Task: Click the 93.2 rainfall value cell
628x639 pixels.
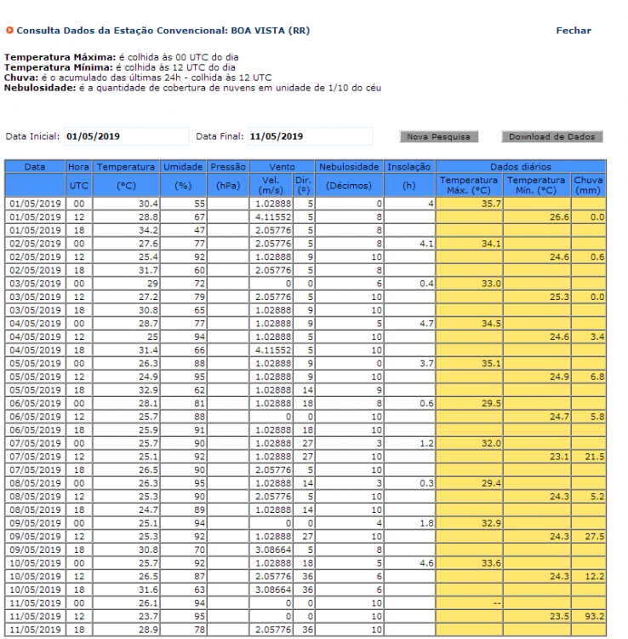Action: (x=588, y=616)
